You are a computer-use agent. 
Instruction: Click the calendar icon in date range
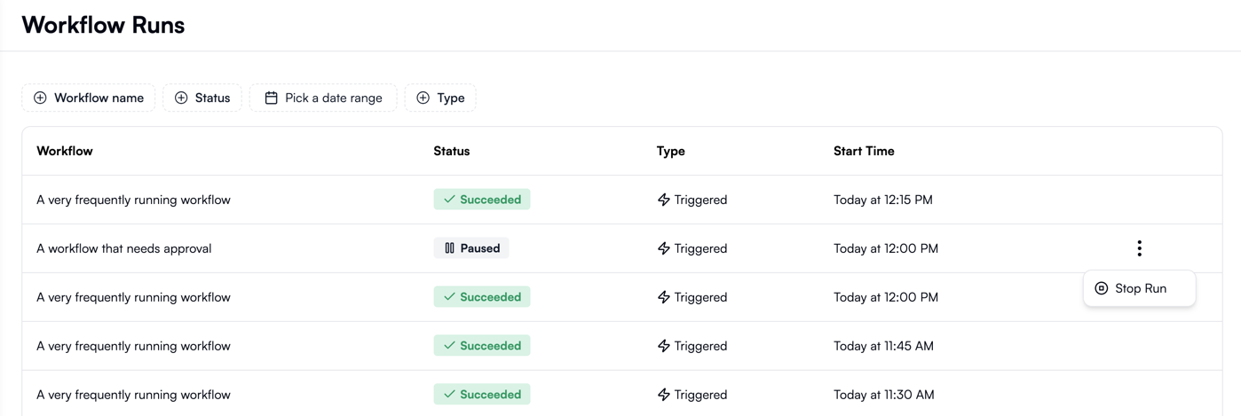(272, 98)
